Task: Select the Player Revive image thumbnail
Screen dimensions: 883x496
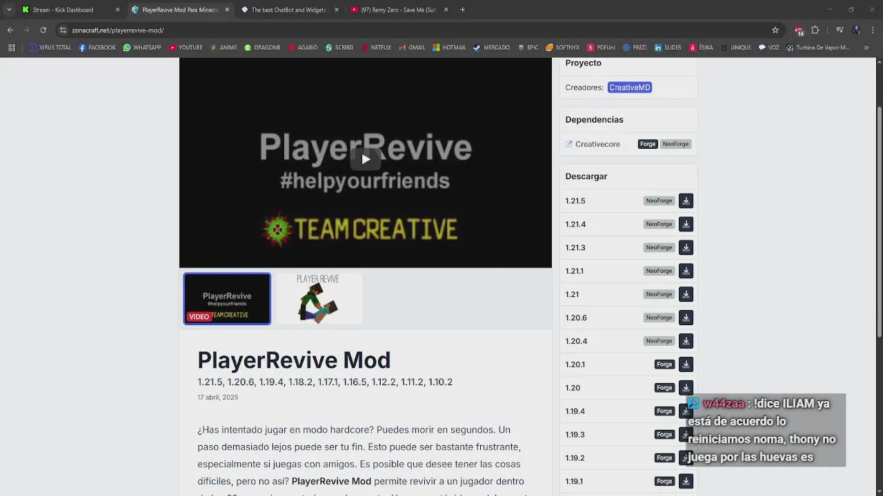Action: [318, 298]
